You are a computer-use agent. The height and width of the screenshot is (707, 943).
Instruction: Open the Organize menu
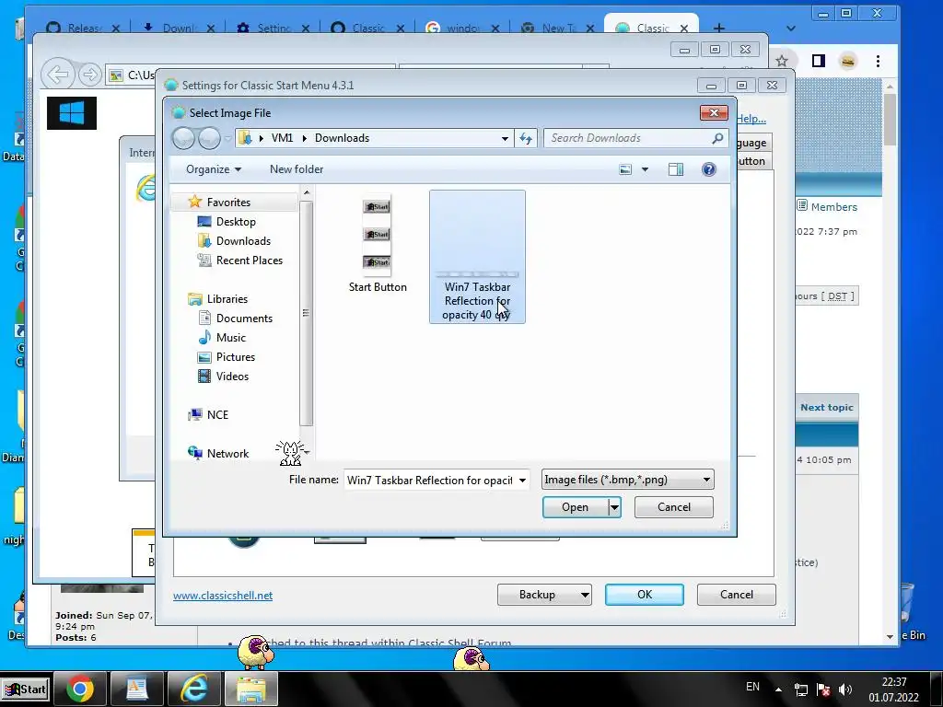coord(214,169)
